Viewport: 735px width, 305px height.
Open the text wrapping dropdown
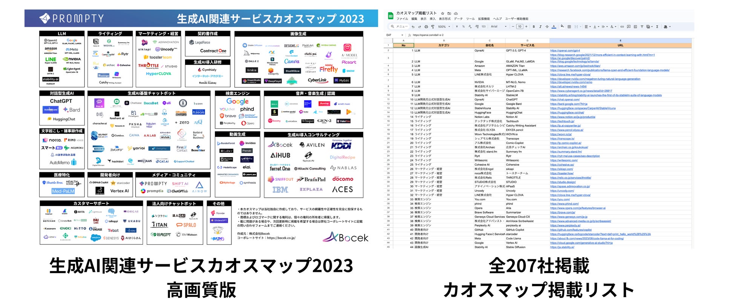(x=604, y=27)
